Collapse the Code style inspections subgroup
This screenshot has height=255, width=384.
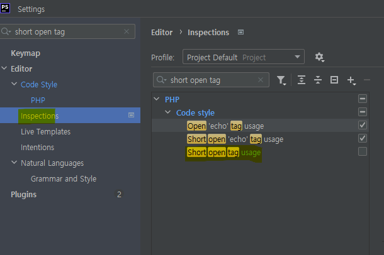coord(167,112)
